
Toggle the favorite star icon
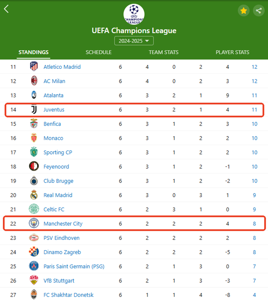(244, 10)
